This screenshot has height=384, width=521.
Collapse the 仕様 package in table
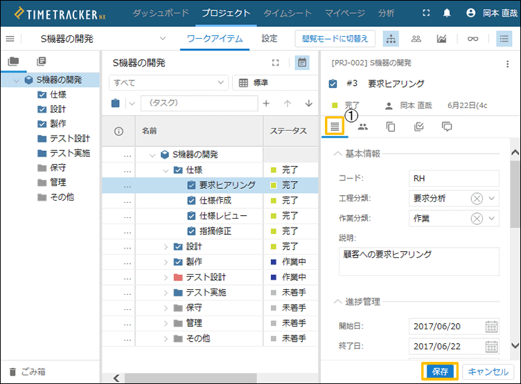tap(166, 171)
